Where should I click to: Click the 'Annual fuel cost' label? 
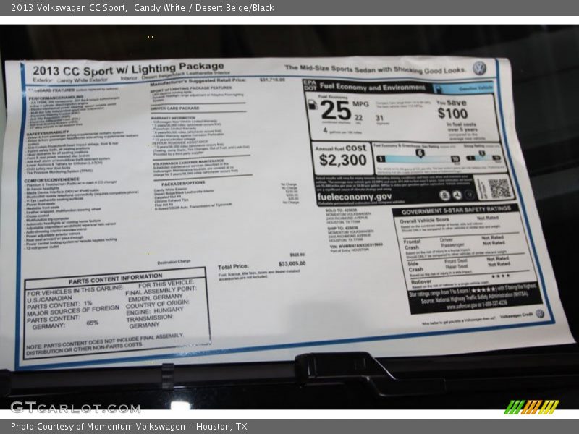340,148
